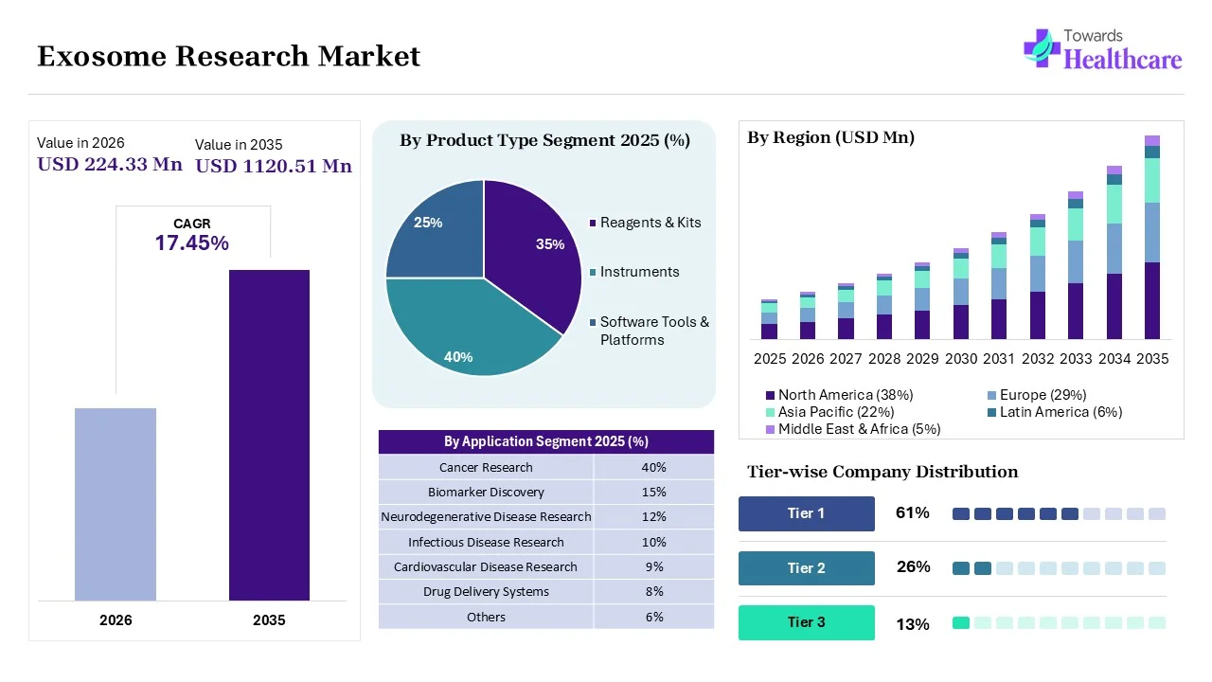Image resolution: width=1212 pixels, height=682 pixels.
Task: Click the Tier 3 progress indicator
Action: 1059,622
